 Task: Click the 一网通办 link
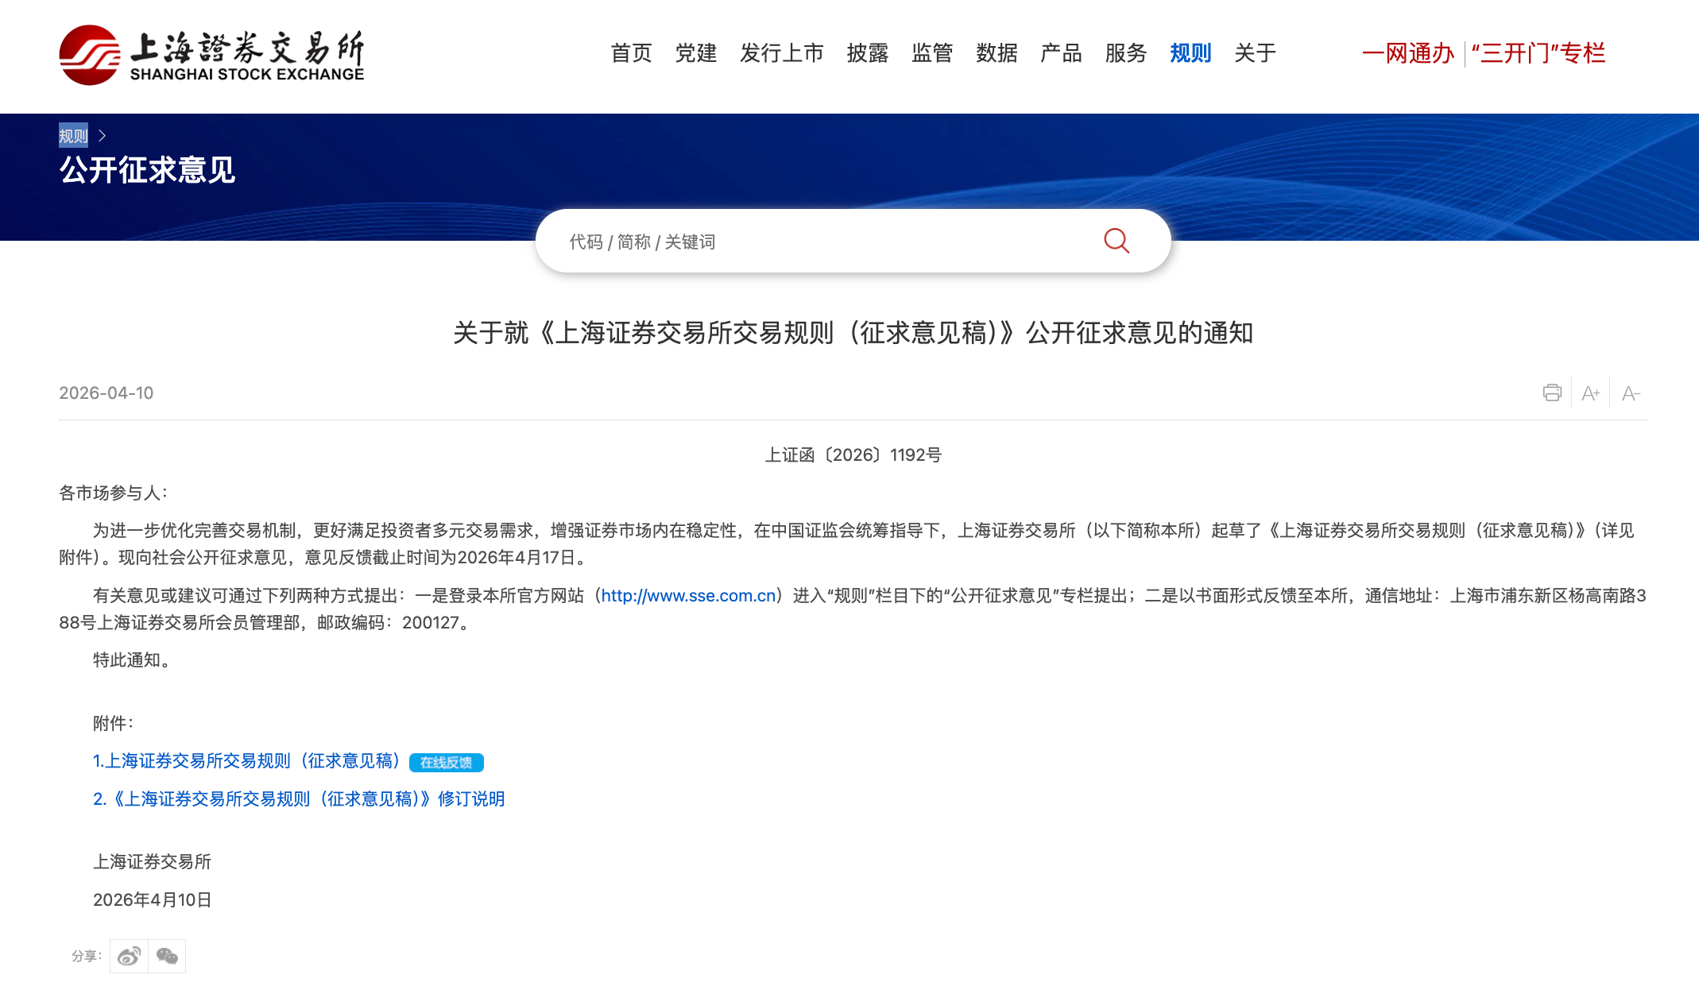1407,53
